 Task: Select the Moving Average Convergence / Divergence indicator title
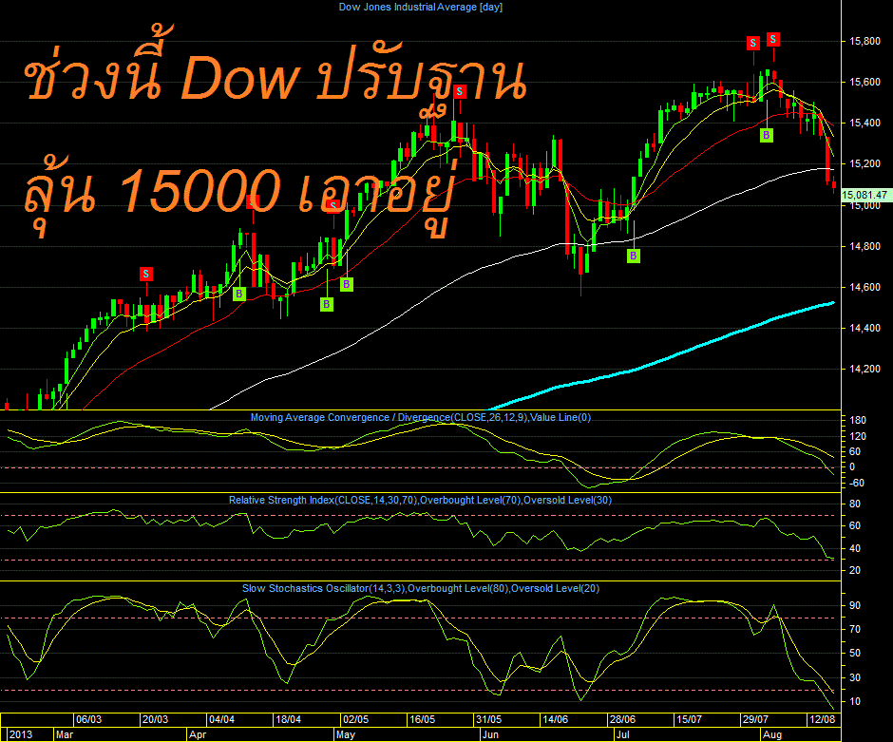point(420,417)
